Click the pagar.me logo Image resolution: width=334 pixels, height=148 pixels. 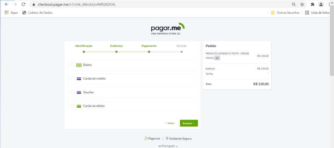pos(168,28)
